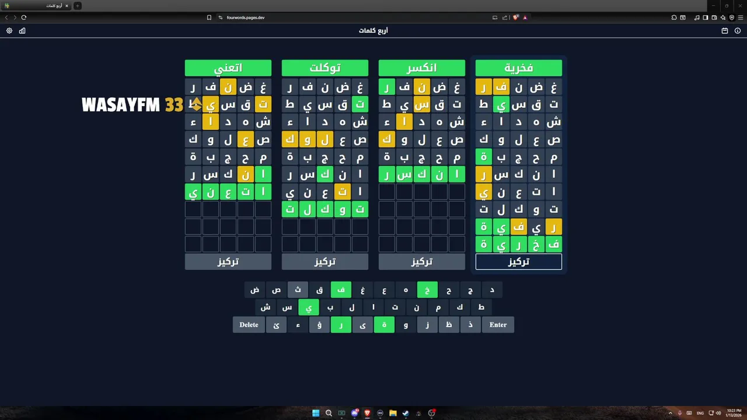
Task: Open Discord from the taskbar
Action: (x=354, y=413)
